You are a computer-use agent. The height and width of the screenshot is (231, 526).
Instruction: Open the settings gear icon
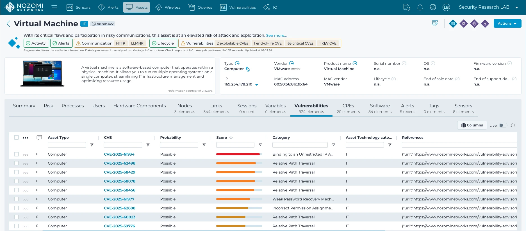[x=433, y=7]
